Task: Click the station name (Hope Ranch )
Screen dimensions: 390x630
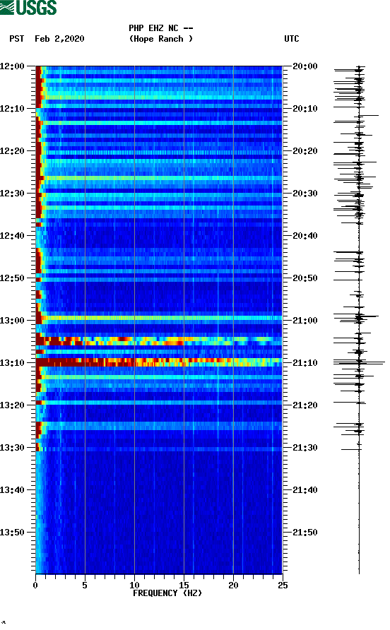Action: pos(161,39)
